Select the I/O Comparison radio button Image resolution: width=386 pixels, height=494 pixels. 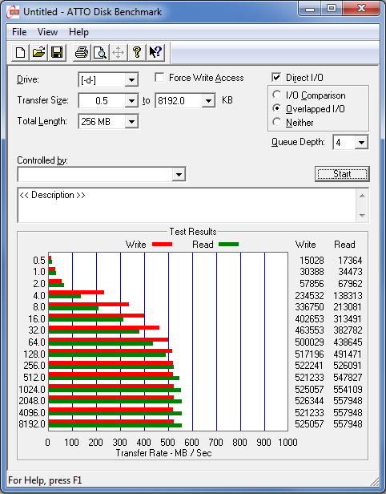coord(277,95)
